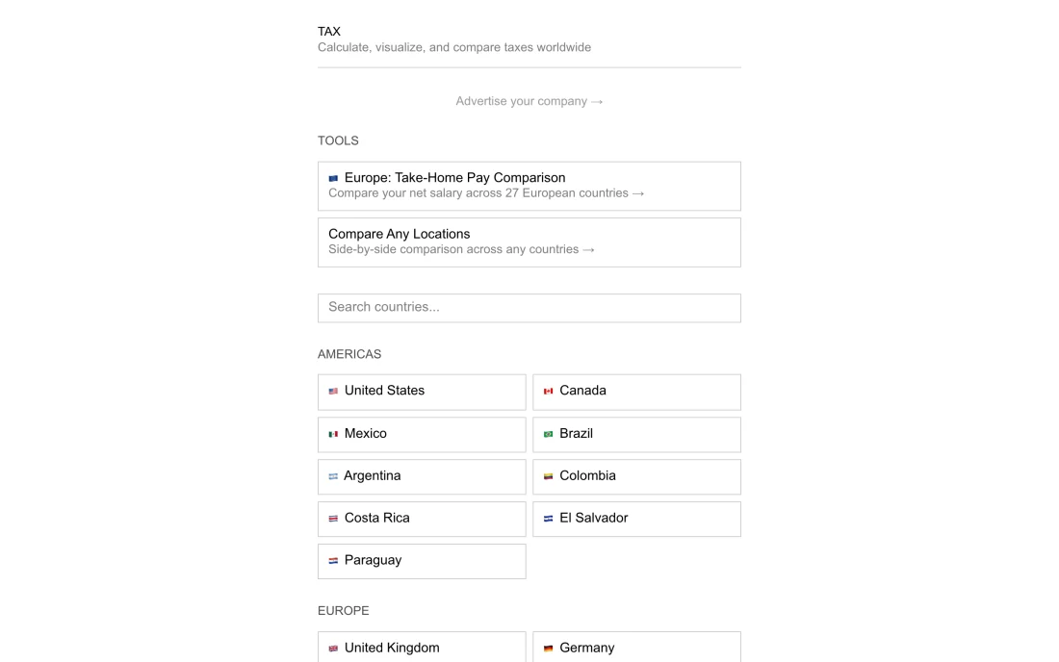Select the Canada country name
The height and width of the screenshot is (662, 1059).
(x=582, y=390)
